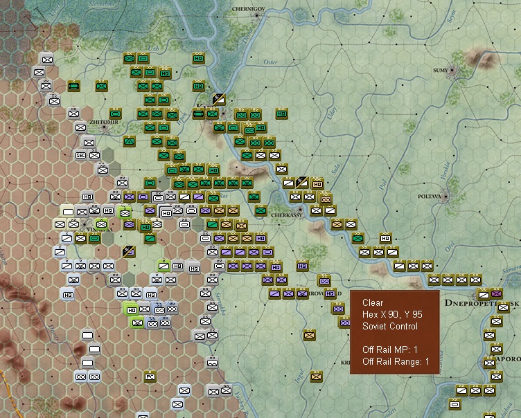Image resolution: width=521 pixels, height=418 pixels.
Task: Click 'Off Rail MP: 1' in tooltip
Action: (x=390, y=349)
